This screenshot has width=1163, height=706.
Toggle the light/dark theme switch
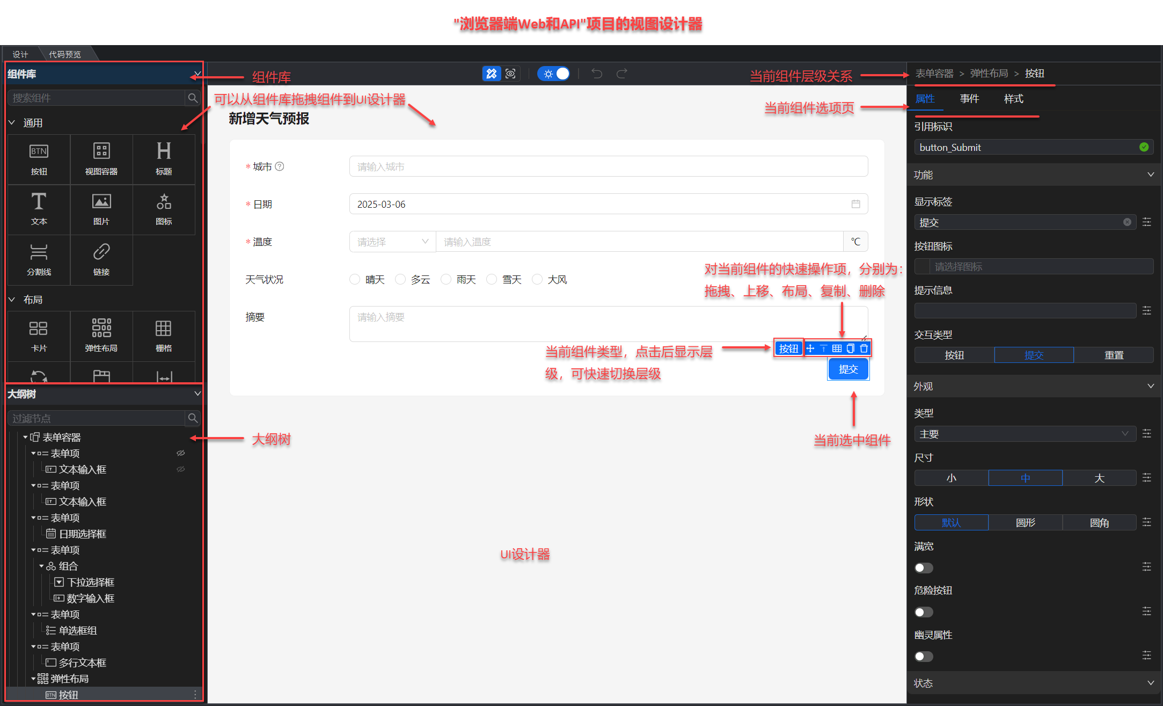tap(554, 74)
